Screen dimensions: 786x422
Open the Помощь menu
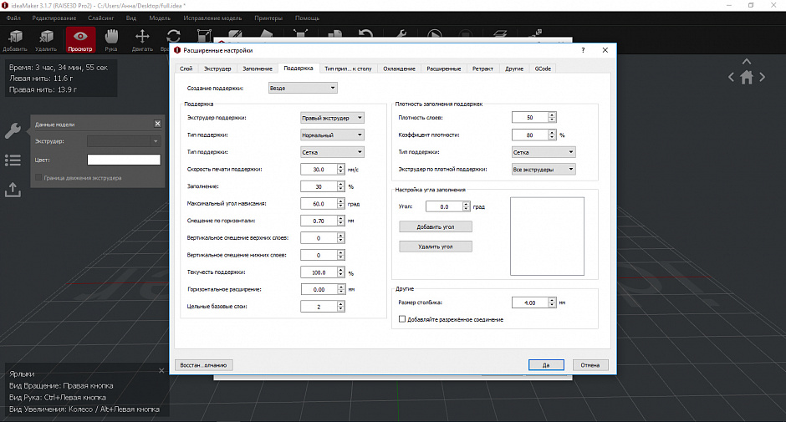(x=307, y=18)
